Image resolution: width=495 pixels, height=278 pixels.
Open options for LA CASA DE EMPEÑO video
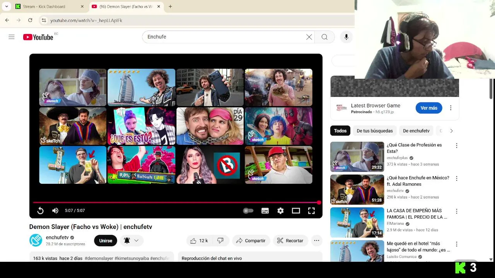pyautogui.click(x=457, y=211)
